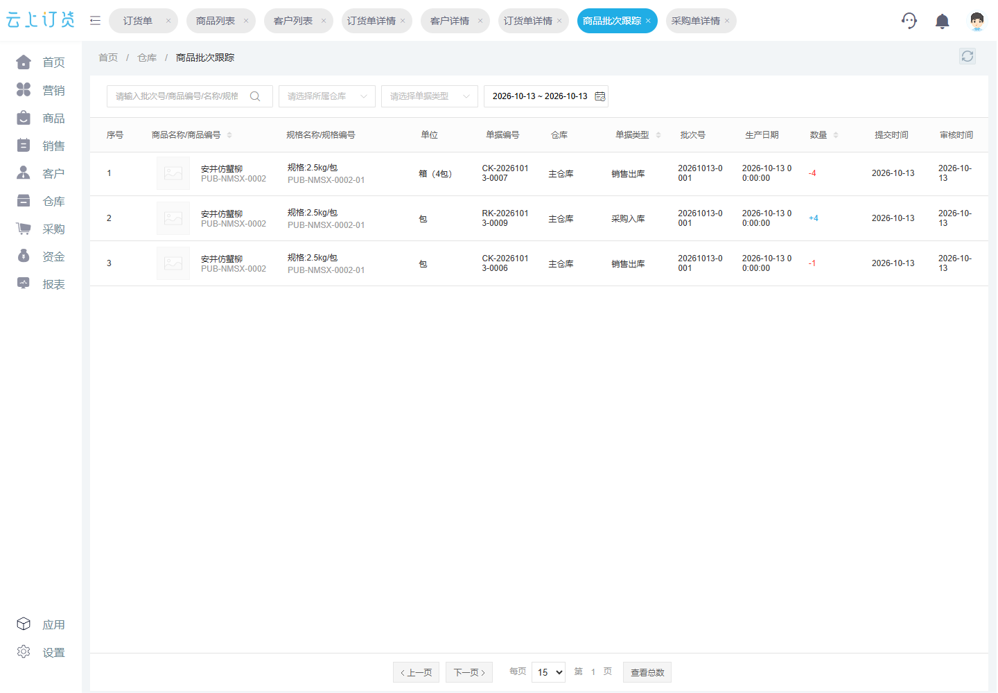Open the user avatar menu

click(x=977, y=21)
